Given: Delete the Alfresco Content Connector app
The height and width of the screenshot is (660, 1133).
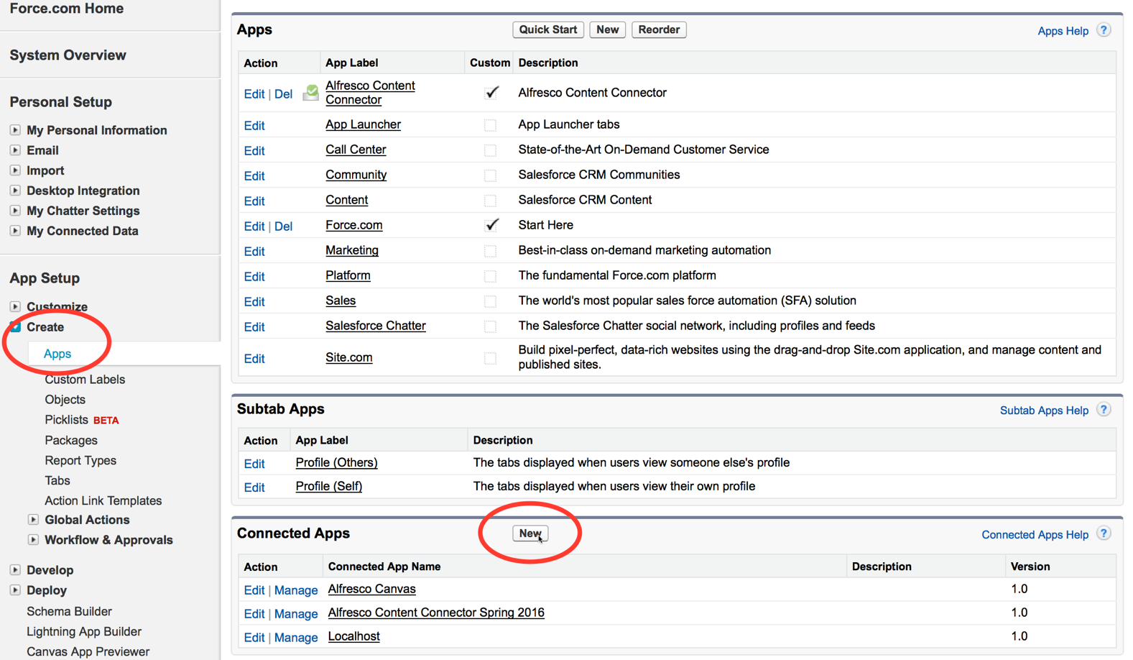Looking at the screenshot, I should coord(283,94).
